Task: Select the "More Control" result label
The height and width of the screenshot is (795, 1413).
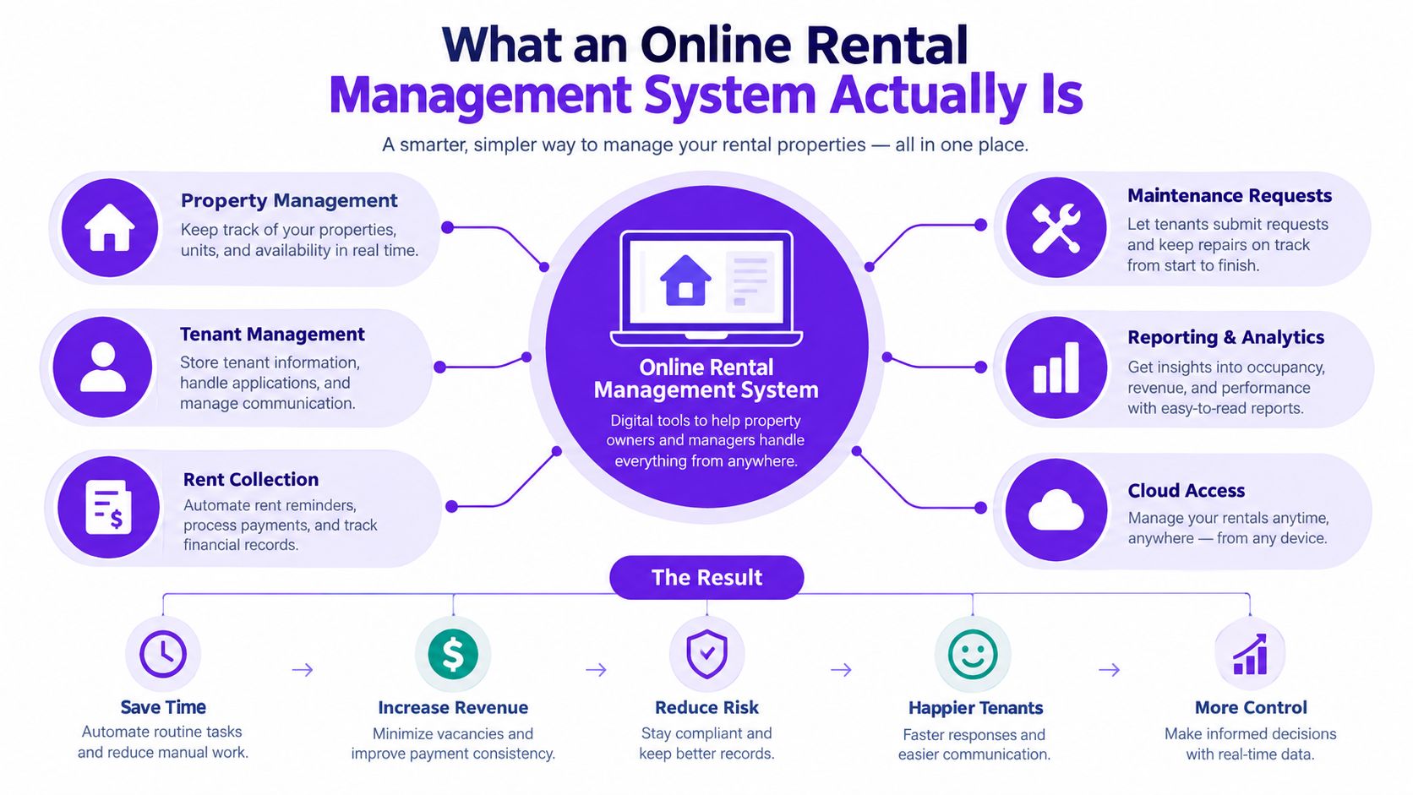Action: coord(1251,708)
